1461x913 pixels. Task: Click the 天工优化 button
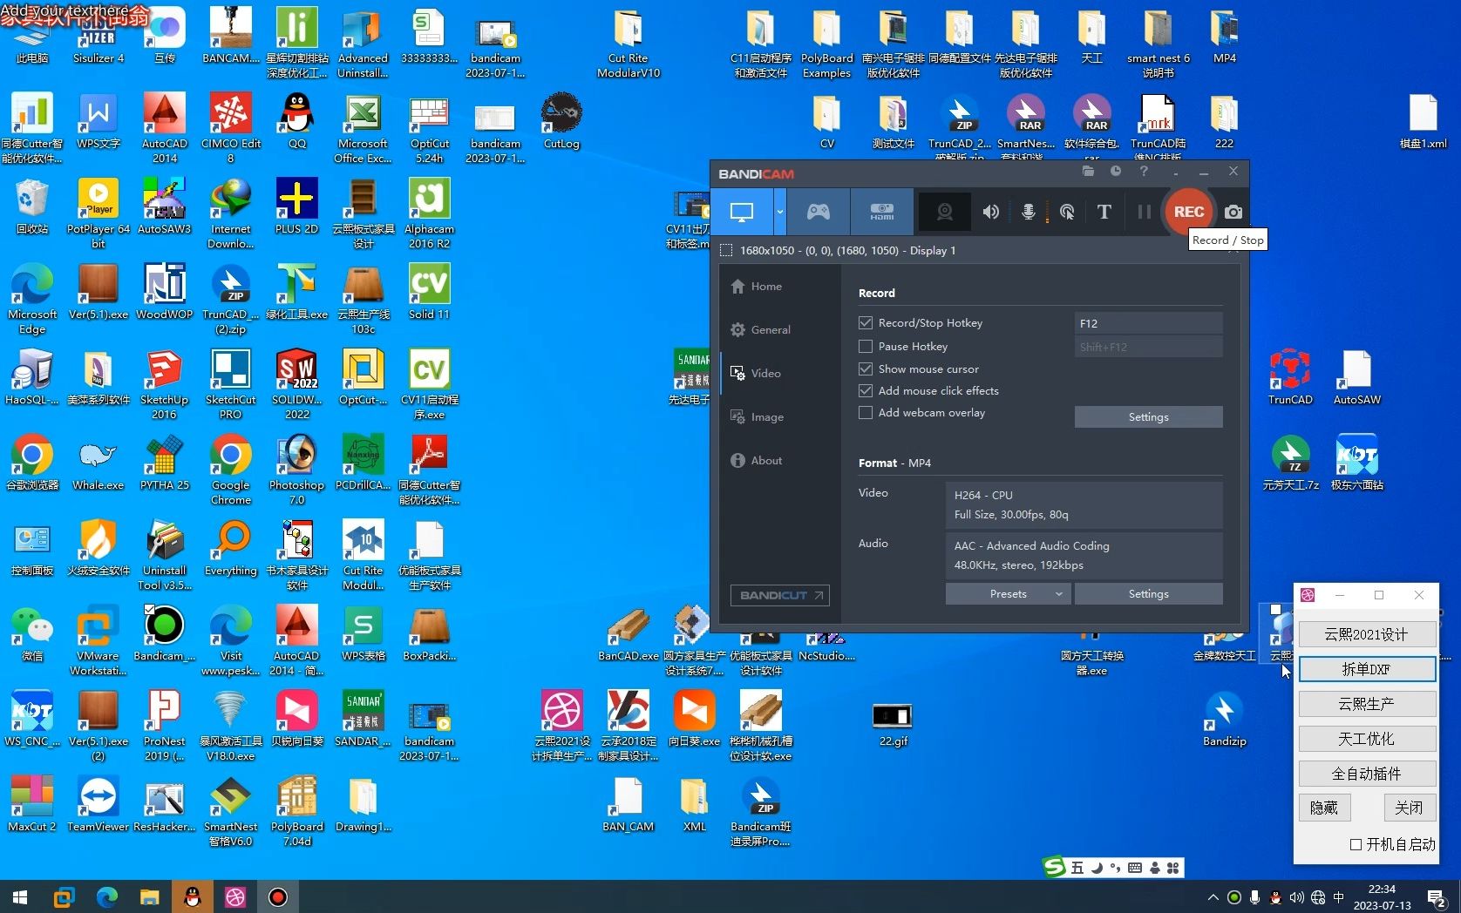coord(1366,739)
